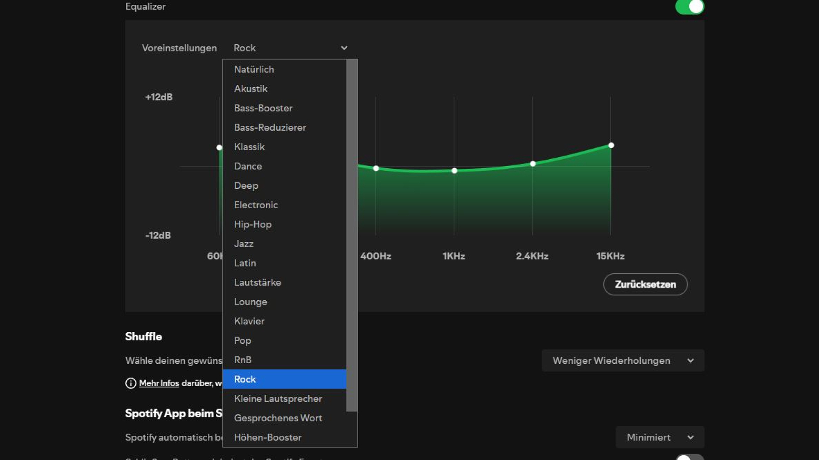
Task: Click the preset list scrollbar thumb
Action: tap(352, 234)
